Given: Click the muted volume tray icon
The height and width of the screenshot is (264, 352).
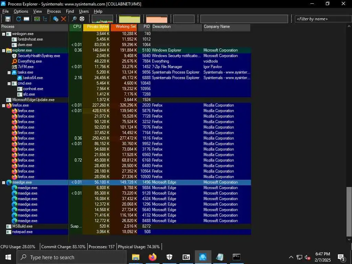Looking at the screenshot, I should 308,257.
